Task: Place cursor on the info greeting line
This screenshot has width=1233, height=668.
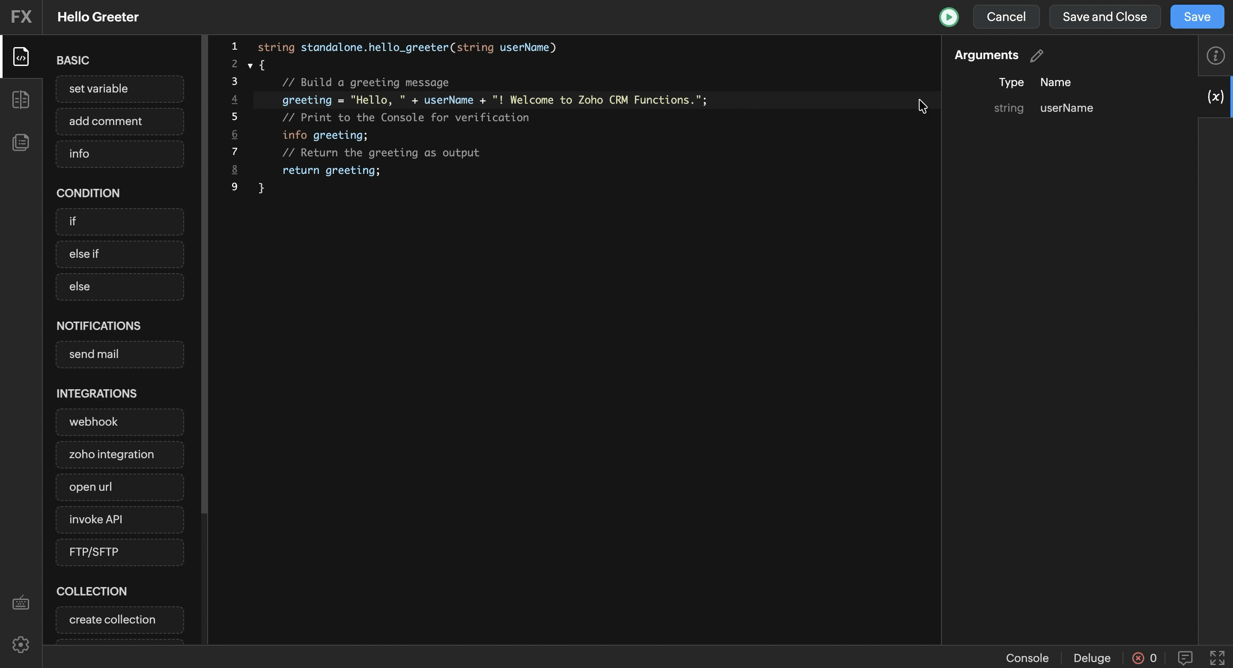Action: pyautogui.click(x=325, y=135)
